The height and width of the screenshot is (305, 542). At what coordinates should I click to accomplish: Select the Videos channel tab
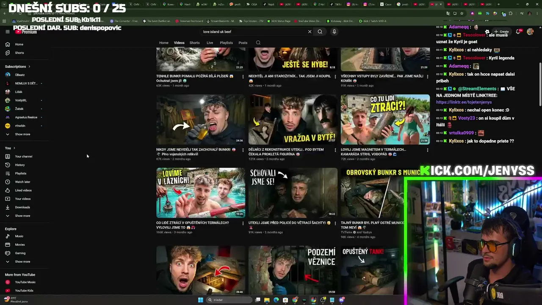179,43
